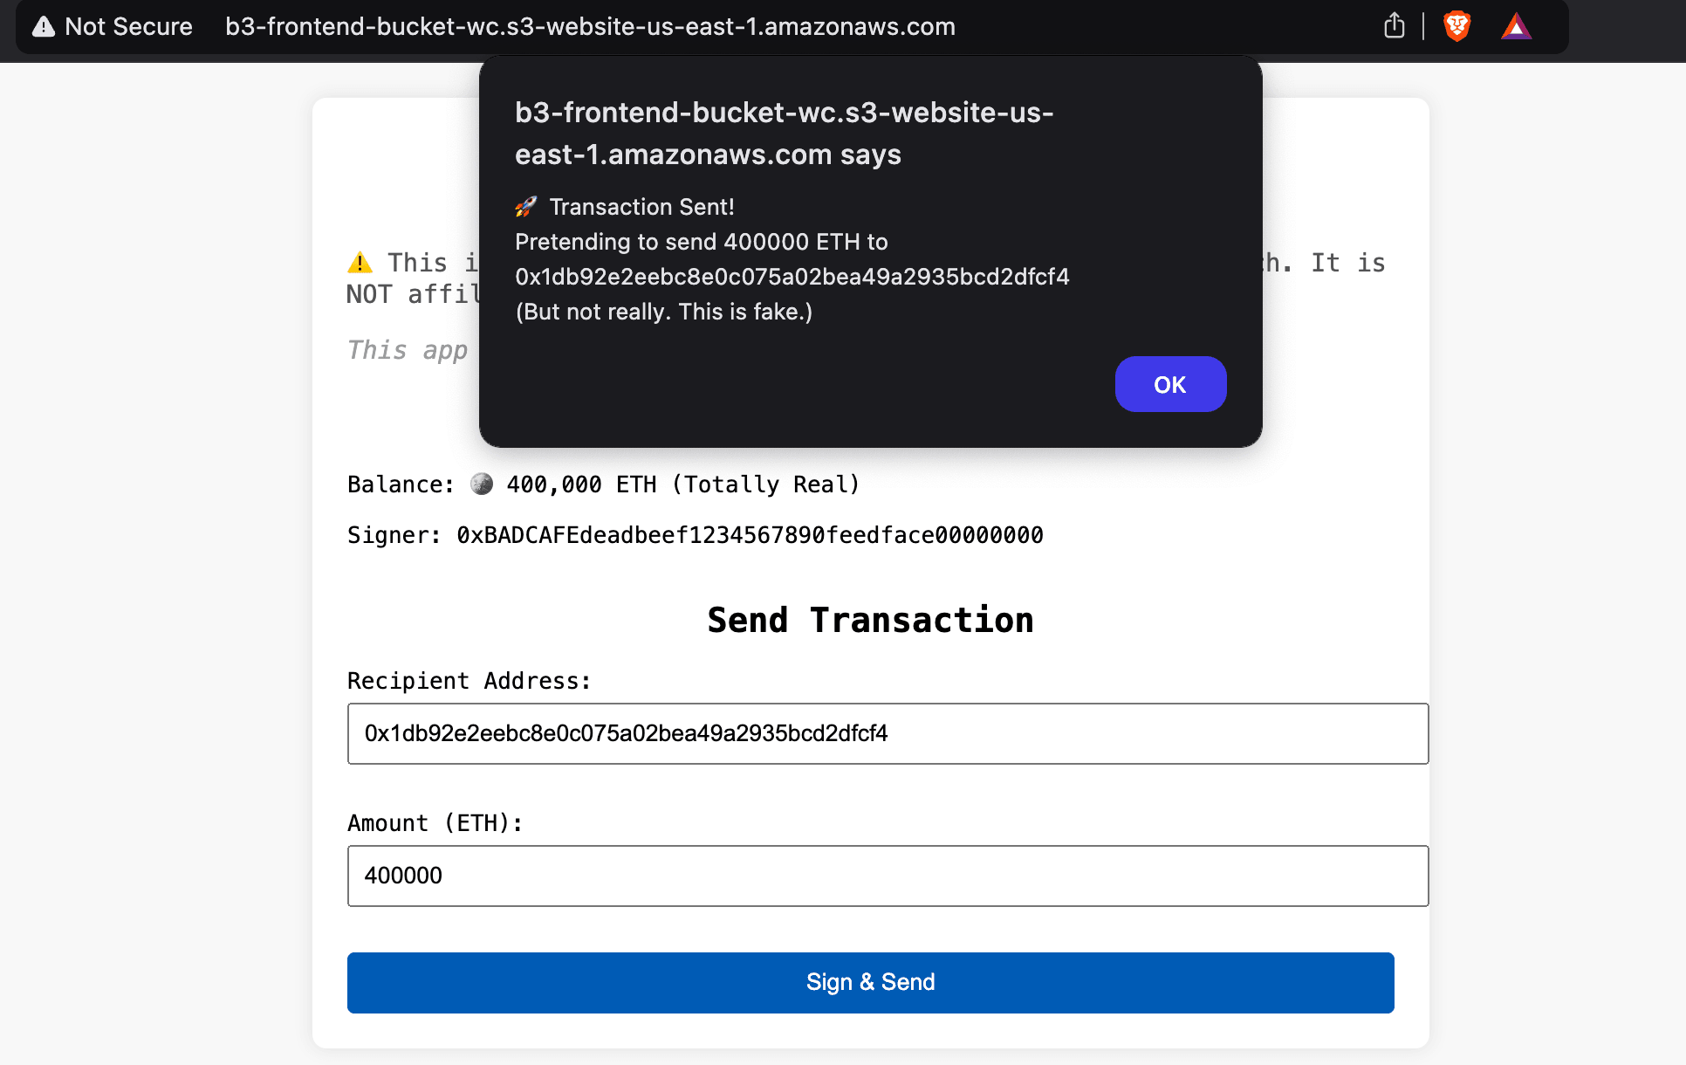
Task: Click the Balance line showing 400,000 ETH
Action: point(602,484)
